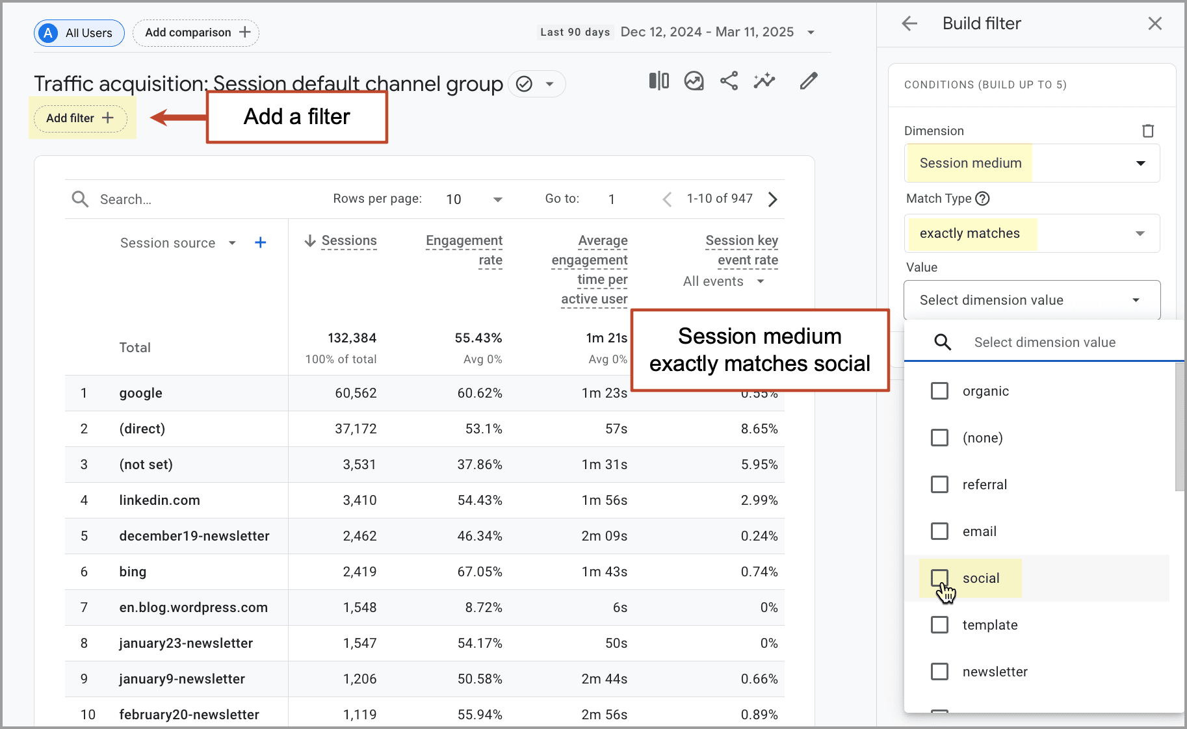Open the Session medium dimension dropdown
The image size is (1187, 729).
[x=1032, y=163]
